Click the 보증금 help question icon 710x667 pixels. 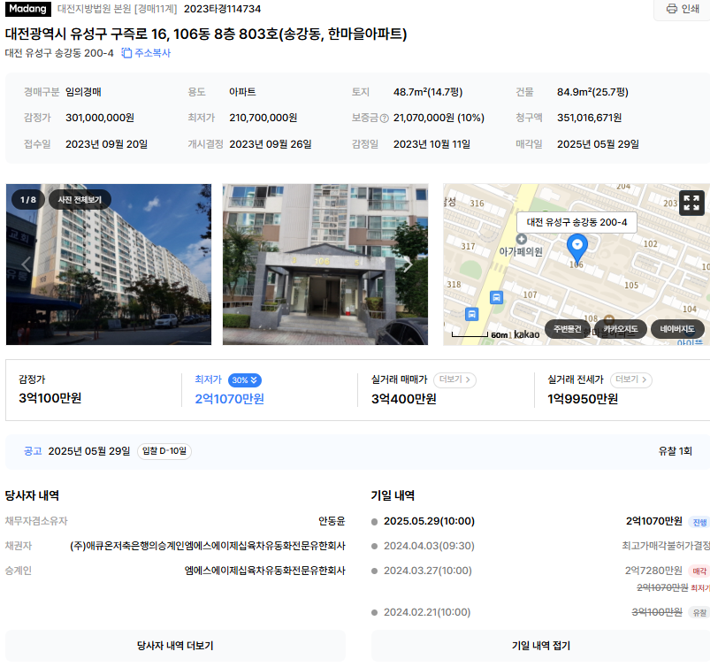pyautogui.click(x=384, y=119)
